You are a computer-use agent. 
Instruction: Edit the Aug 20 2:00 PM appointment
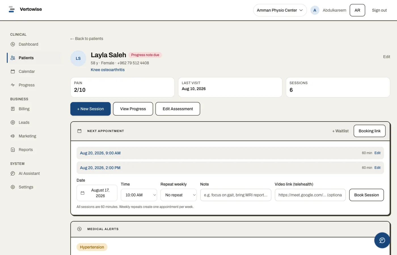pyautogui.click(x=377, y=168)
